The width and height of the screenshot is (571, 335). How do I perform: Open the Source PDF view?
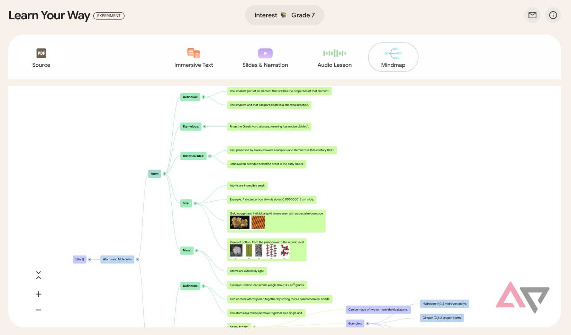click(x=41, y=57)
